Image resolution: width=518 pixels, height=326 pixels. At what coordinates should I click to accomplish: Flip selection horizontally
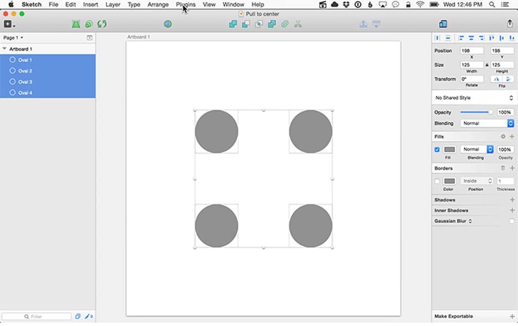[x=496, y=79]
